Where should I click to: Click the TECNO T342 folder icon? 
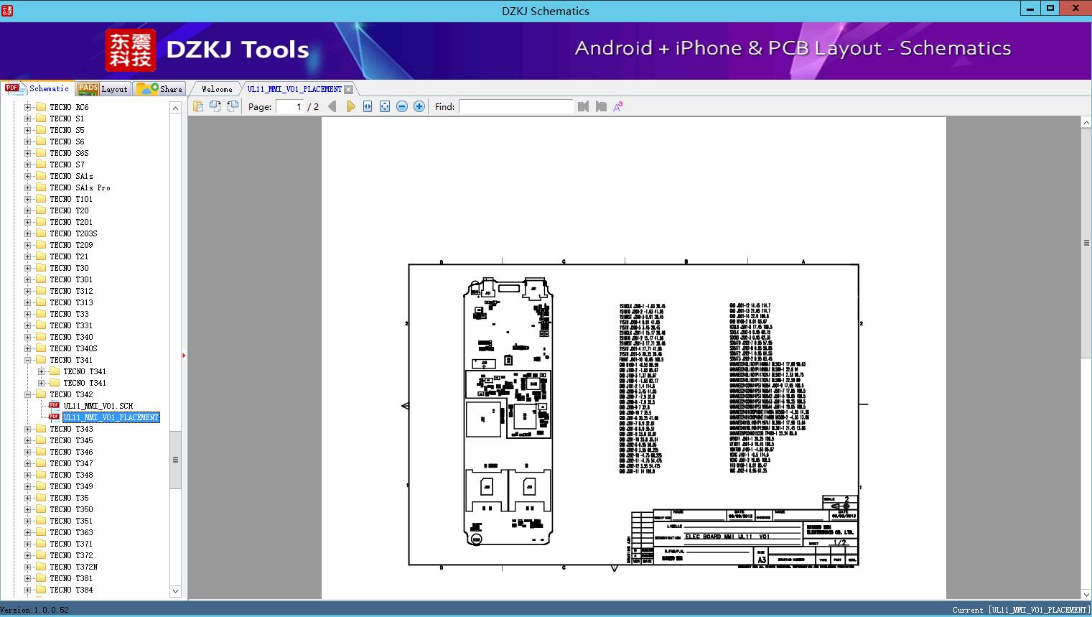(x=40, y=394)
